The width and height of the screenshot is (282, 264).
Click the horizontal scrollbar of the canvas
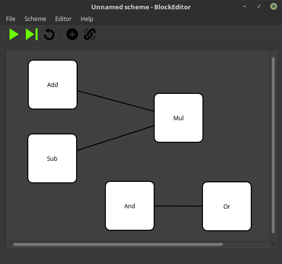(x=118, y=244)
